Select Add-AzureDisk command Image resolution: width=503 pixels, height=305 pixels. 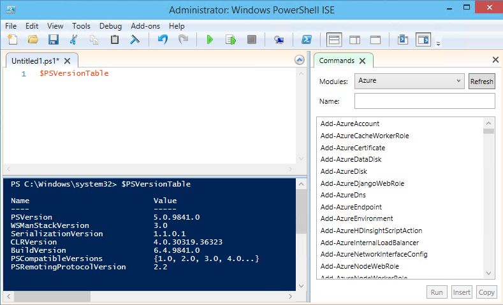[x=344, y=172]
